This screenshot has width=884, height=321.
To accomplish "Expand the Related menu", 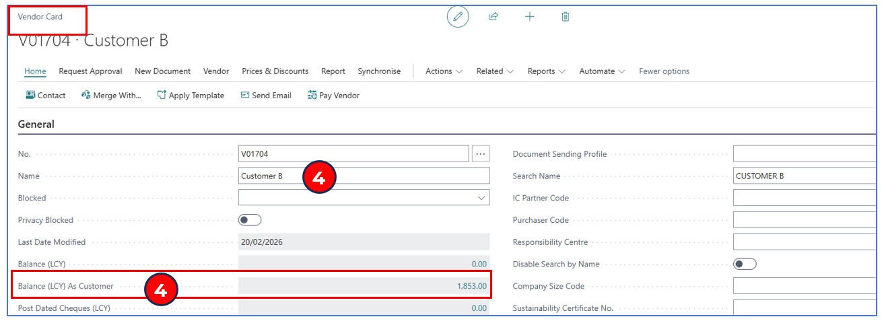I will [x=495, y=71].
